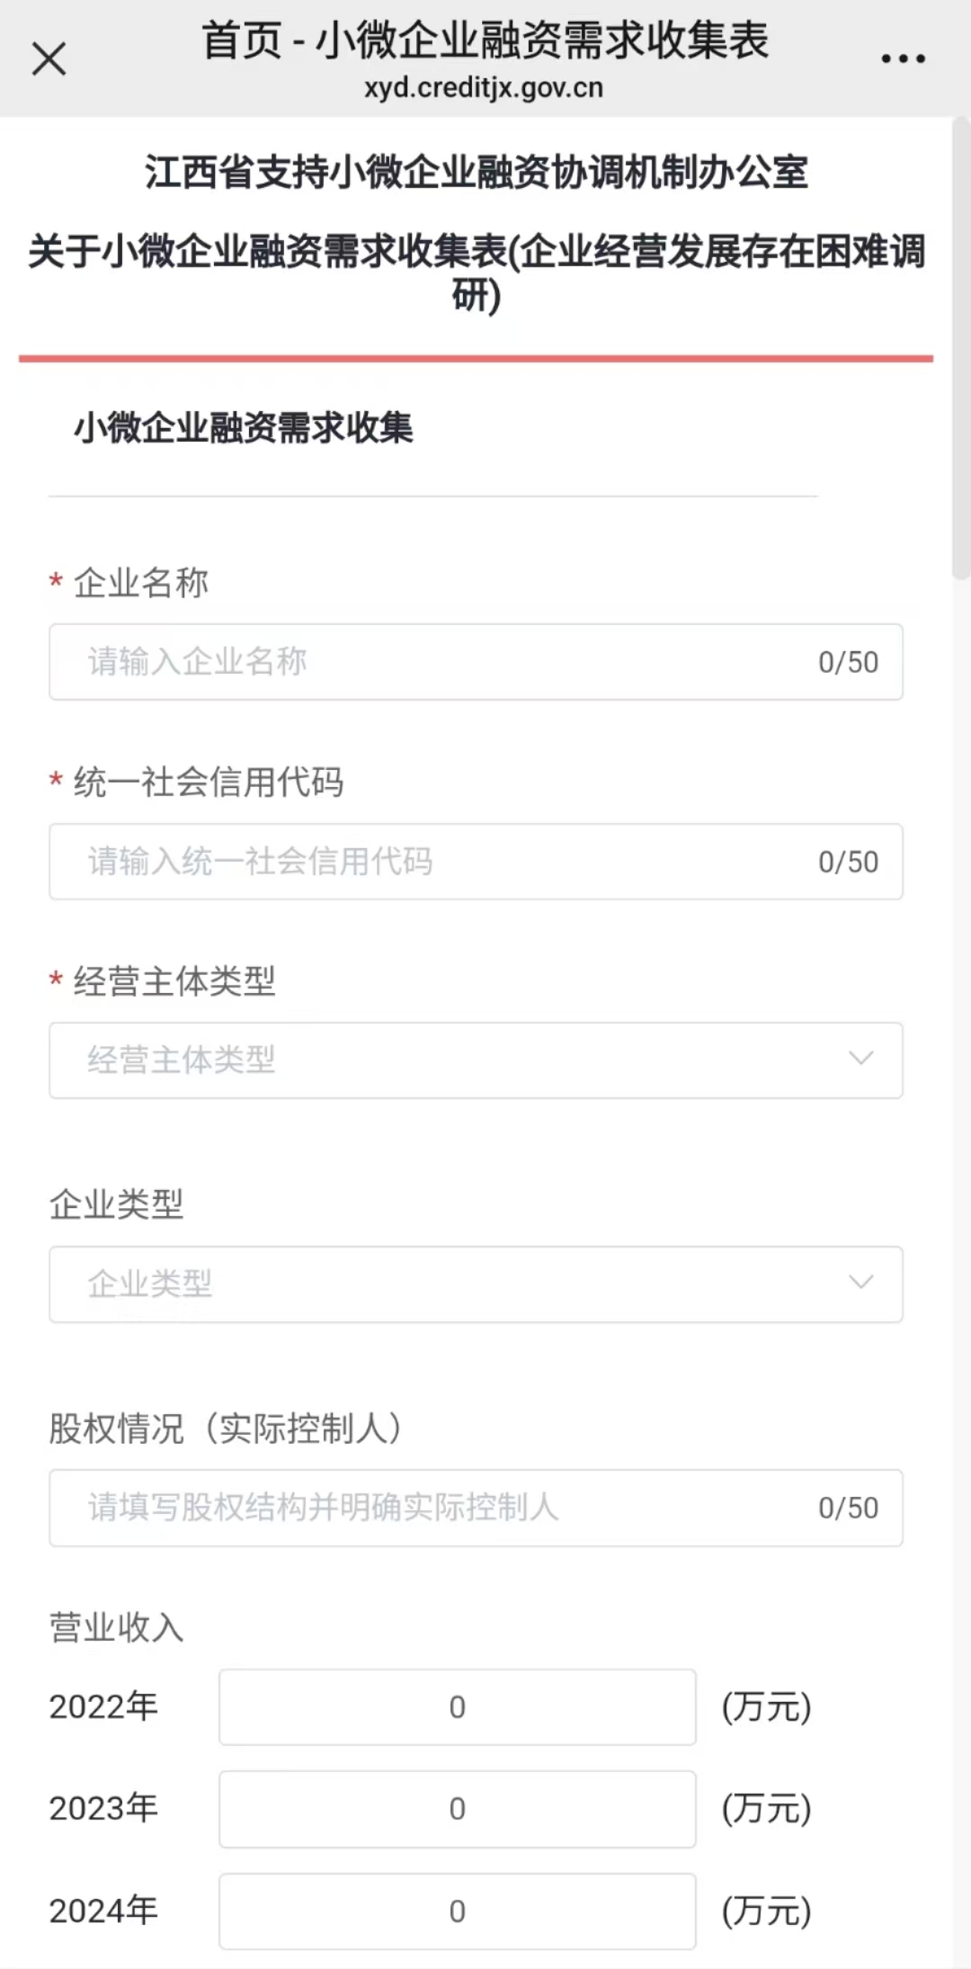Click the page title 首页 - 小微企业融资需求收集表
The height and width of the screenshot is (1969, 971).
point(485,40)
